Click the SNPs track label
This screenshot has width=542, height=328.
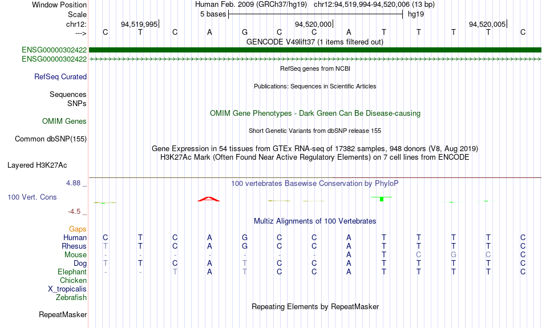[77, 103]
